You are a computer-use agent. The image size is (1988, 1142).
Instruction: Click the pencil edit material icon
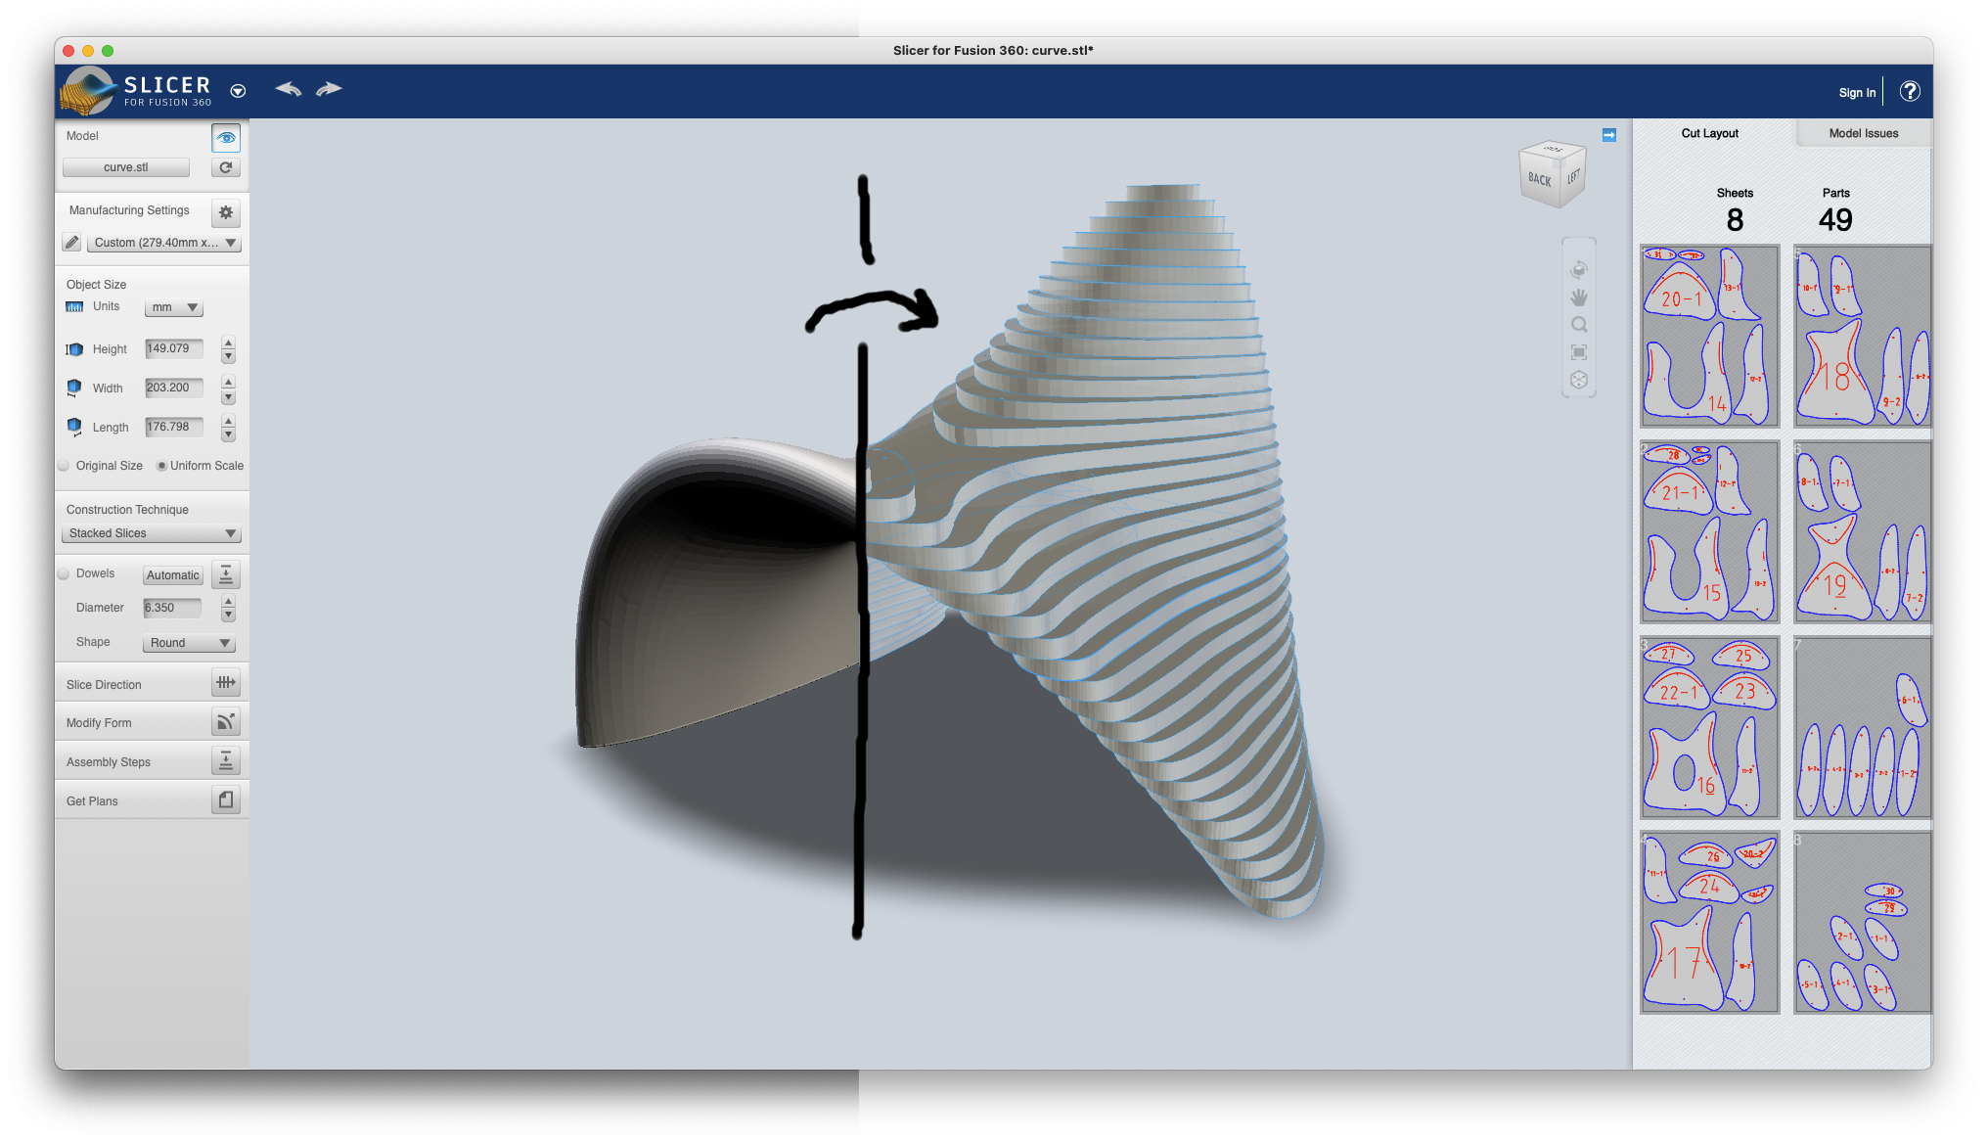point(71,243)
